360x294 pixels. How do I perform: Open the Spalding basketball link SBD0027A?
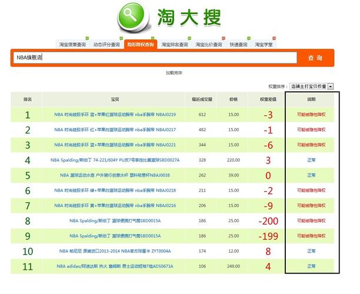115,160
